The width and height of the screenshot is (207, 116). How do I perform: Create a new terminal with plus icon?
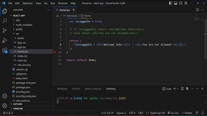coord(175,89)
